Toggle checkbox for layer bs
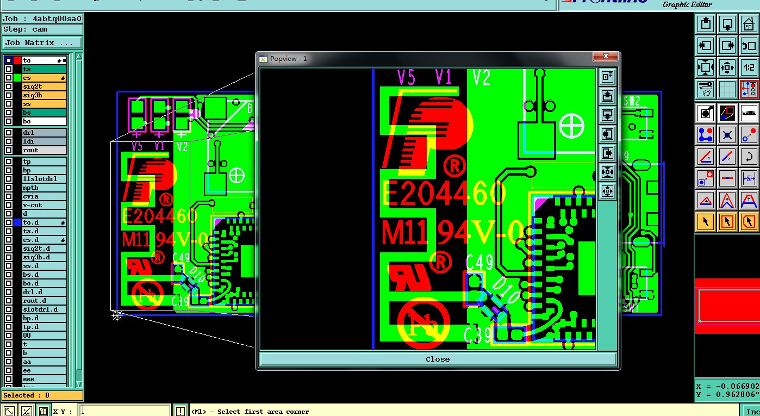Screen dimensions: 760x416 (8, 113)
